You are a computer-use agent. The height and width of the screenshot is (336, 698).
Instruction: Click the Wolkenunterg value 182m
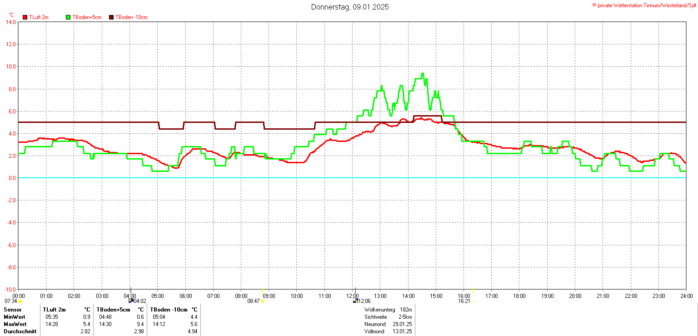click(x=406, y=310)
